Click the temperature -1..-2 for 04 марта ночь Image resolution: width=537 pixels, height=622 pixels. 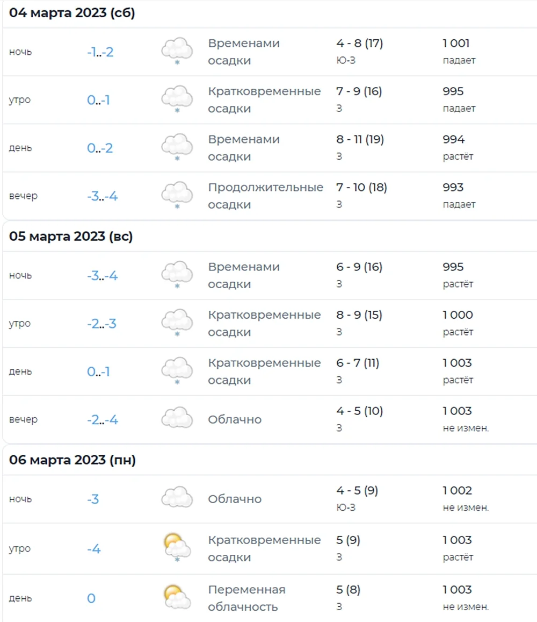(100, 52)
